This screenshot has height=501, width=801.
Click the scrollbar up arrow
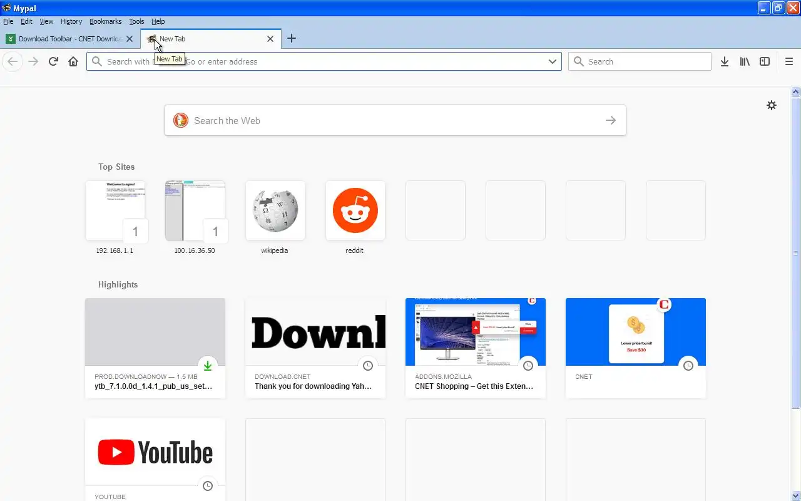[x=796, y=91]
